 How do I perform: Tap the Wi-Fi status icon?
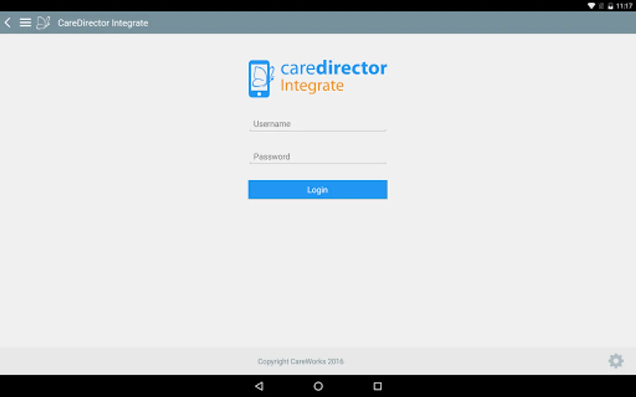(x=591, y=6)
